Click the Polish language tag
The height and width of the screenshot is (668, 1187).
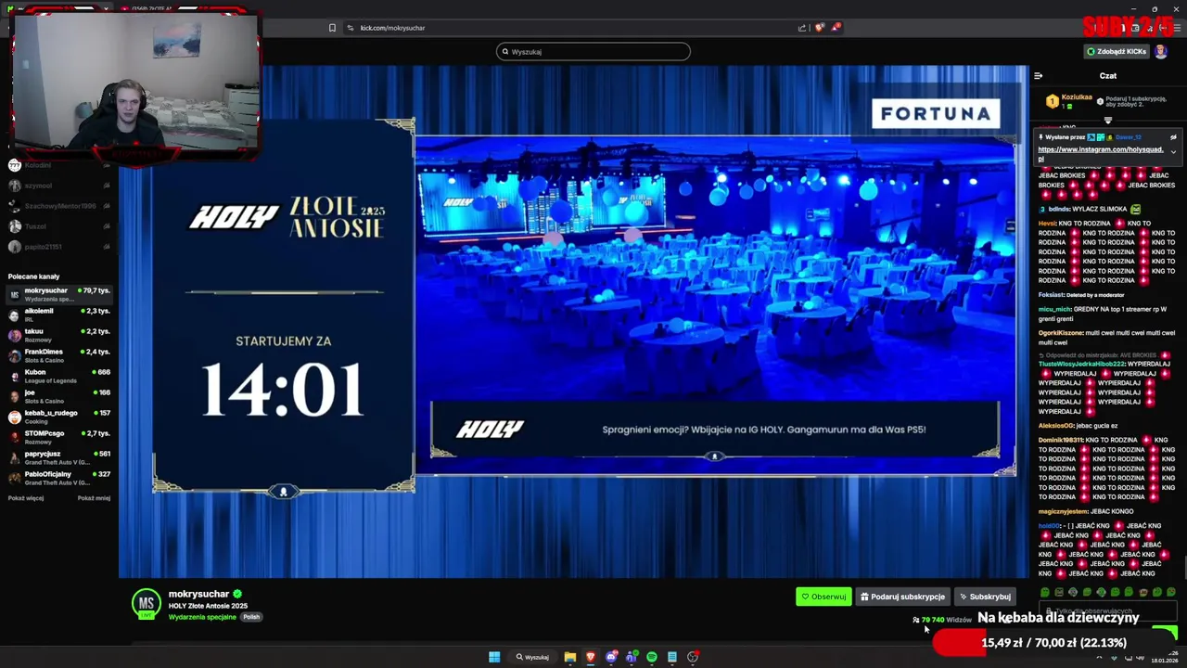pos(251,617)
